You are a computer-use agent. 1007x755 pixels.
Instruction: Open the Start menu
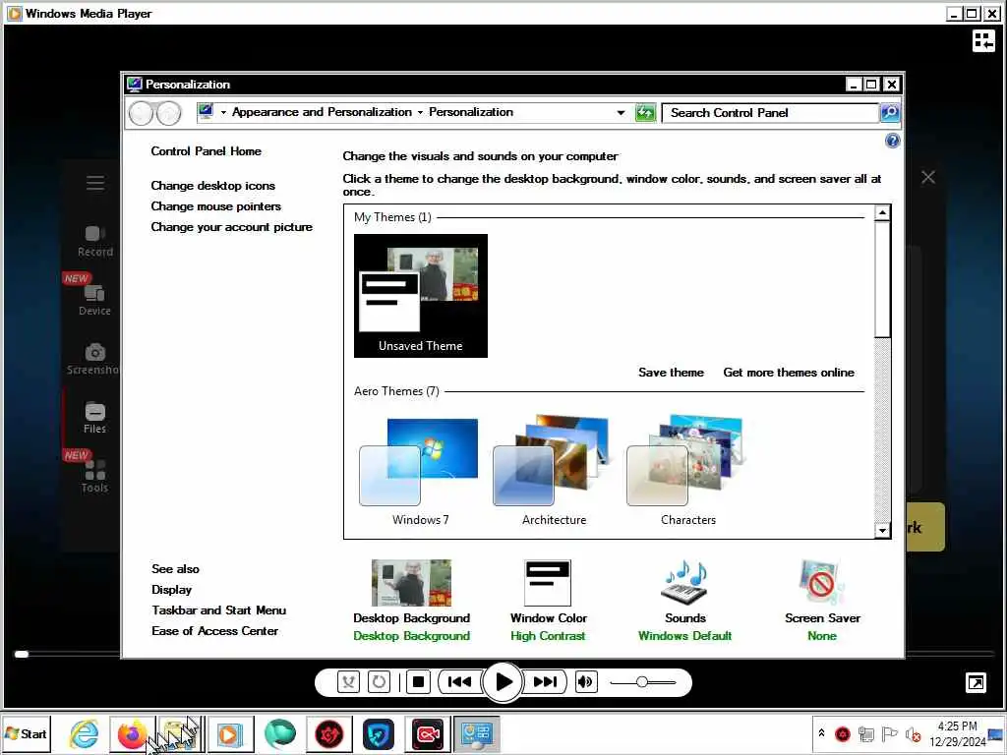pyautogui.click(x=27, y=733)
